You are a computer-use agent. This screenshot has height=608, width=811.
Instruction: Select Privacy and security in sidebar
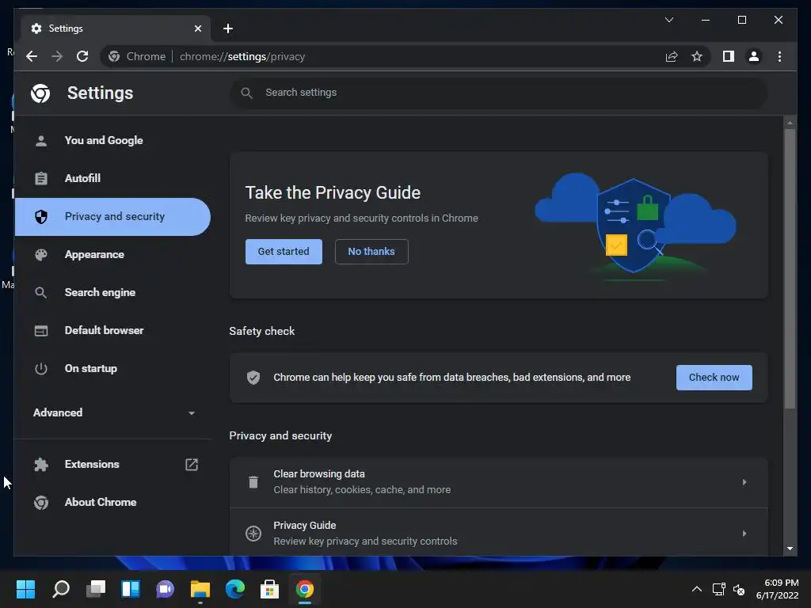112,217
